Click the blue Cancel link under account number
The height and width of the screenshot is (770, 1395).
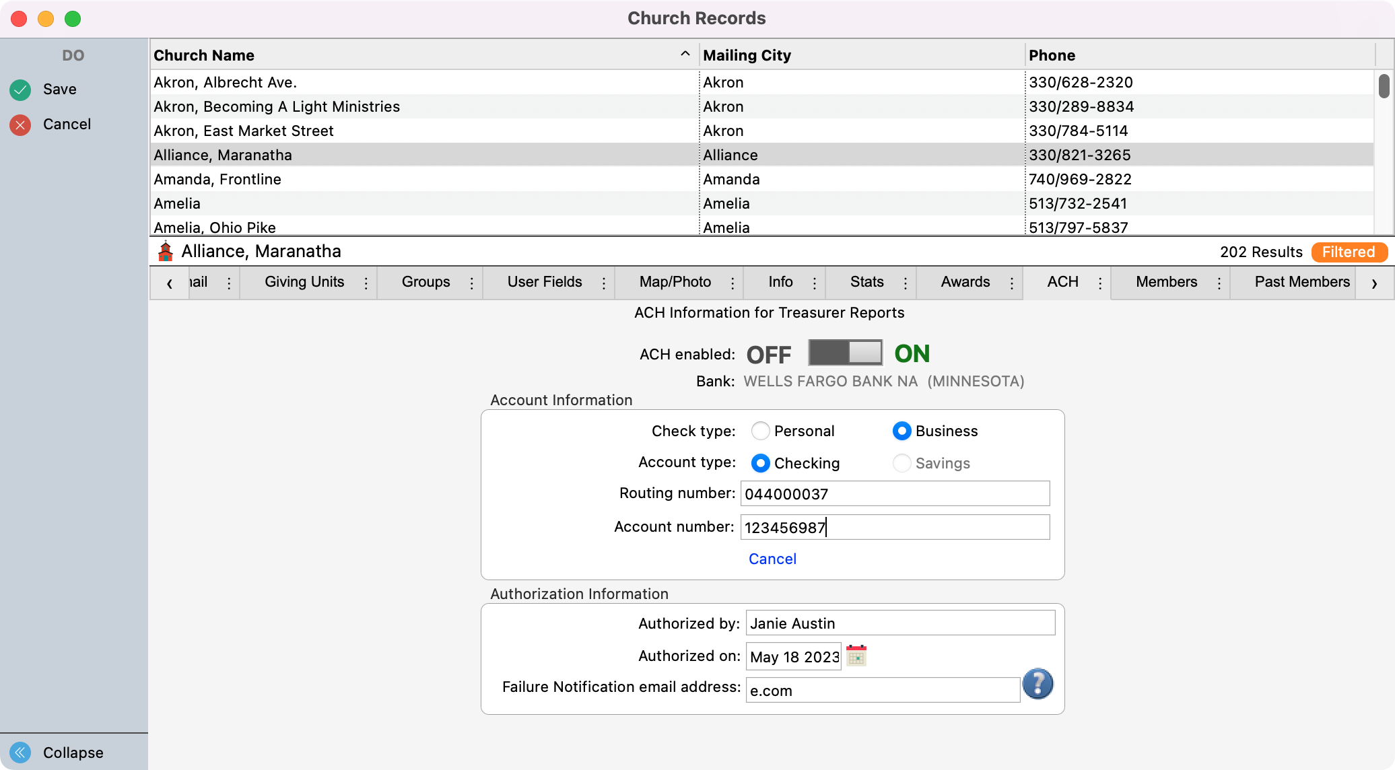[x=772, y=559]
